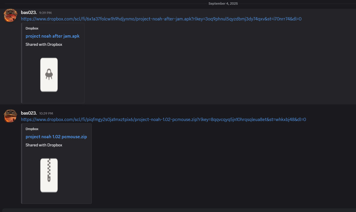Click bas023. avatar on the 10:39 PM message
This screenshot has width=356, height=212.
(x=10, y=116)
